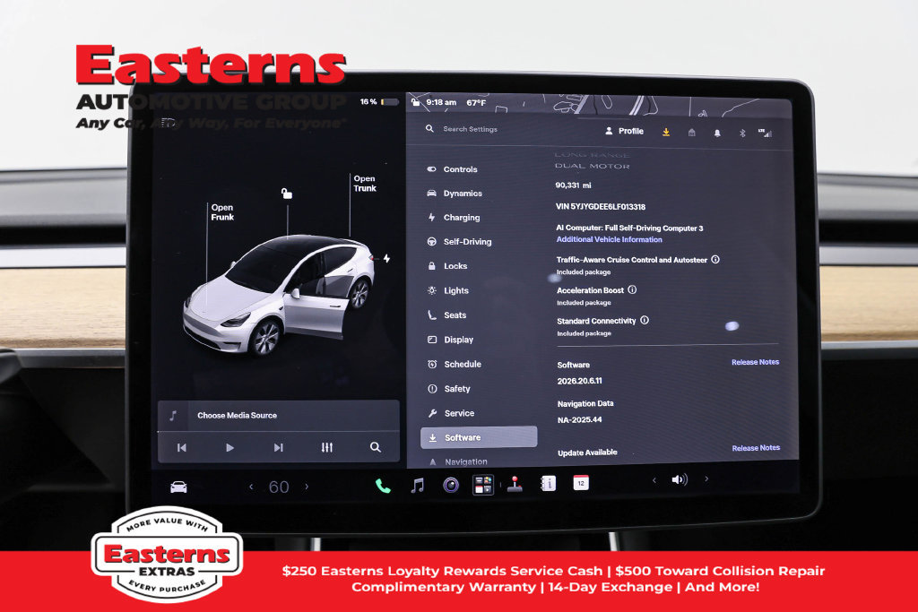
Task: Open the Arcade joystick icon
Action: click(515, 485)
